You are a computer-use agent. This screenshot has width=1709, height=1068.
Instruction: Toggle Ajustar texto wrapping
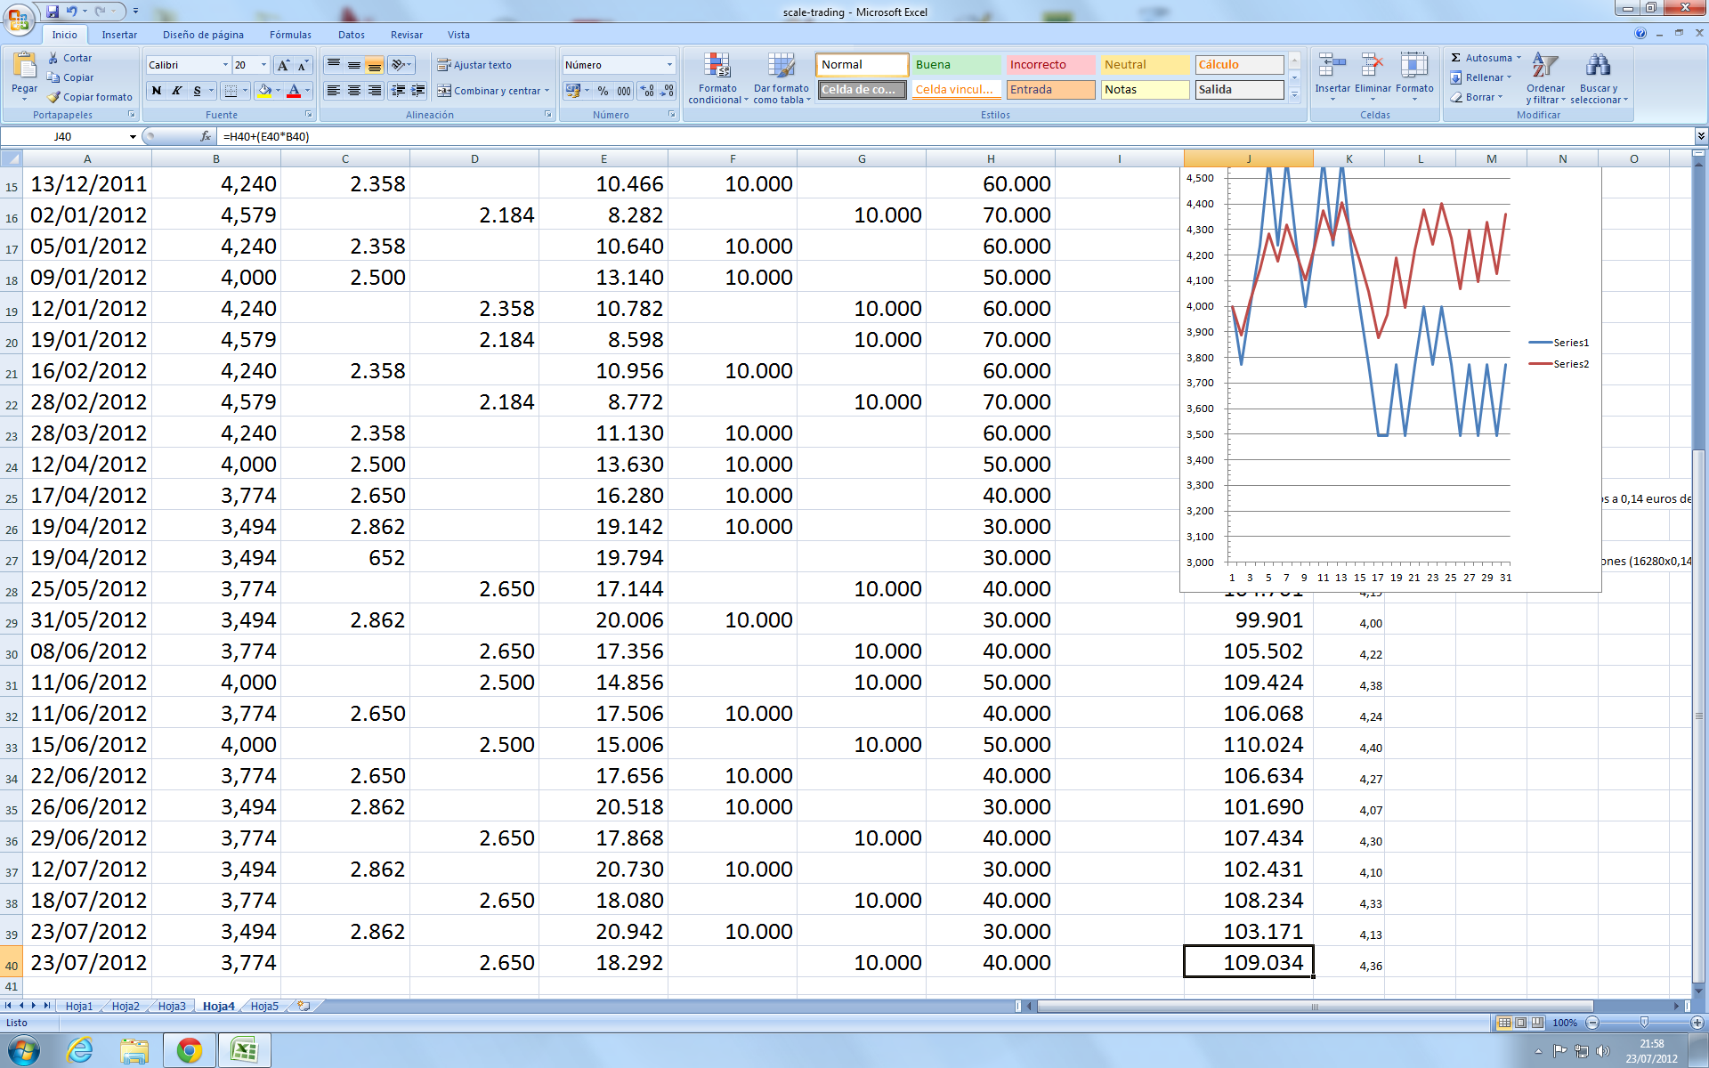click(474, 65)
